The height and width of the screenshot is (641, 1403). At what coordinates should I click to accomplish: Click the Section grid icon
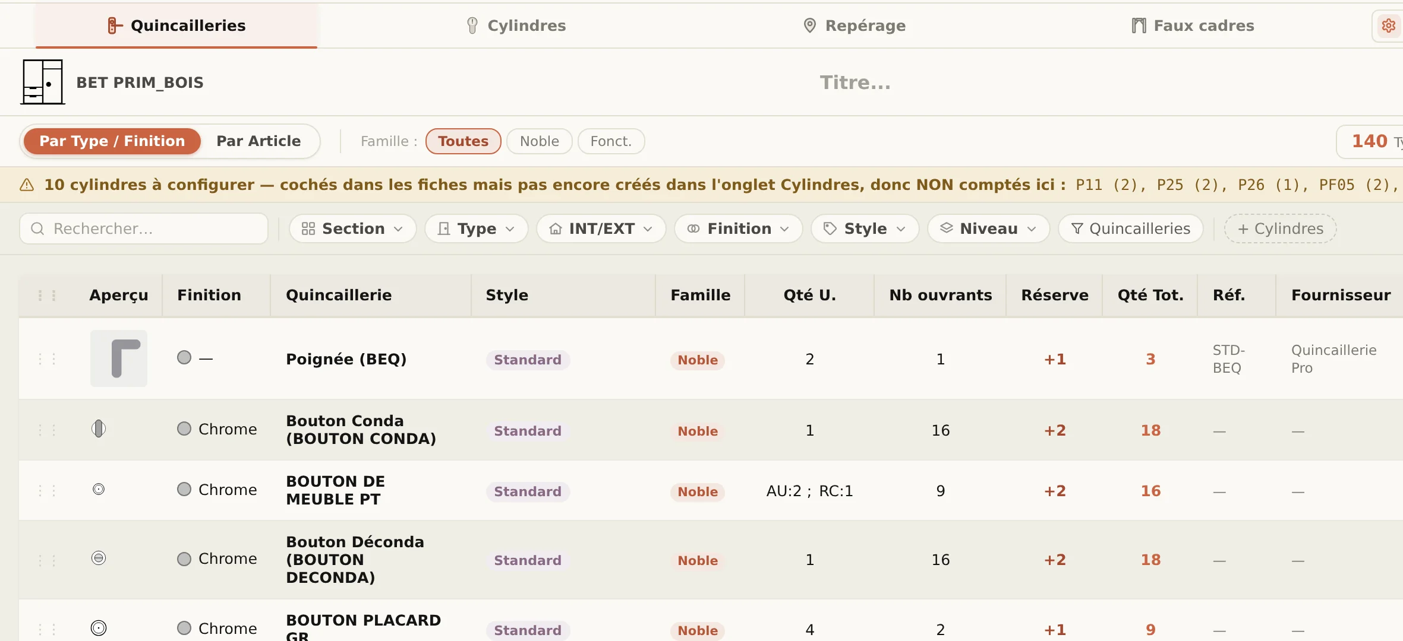pos(308,229)
